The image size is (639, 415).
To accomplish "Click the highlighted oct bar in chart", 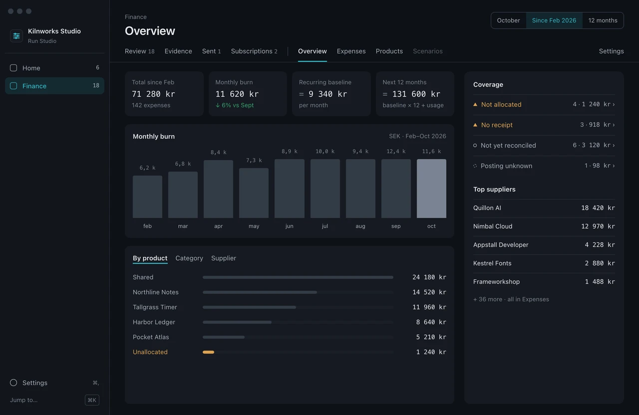I will (431, 189).
